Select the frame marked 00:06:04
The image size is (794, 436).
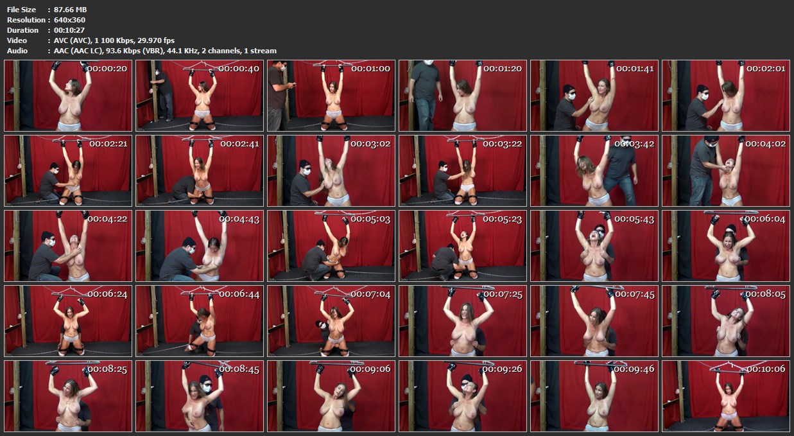click(x=726, y=245)
